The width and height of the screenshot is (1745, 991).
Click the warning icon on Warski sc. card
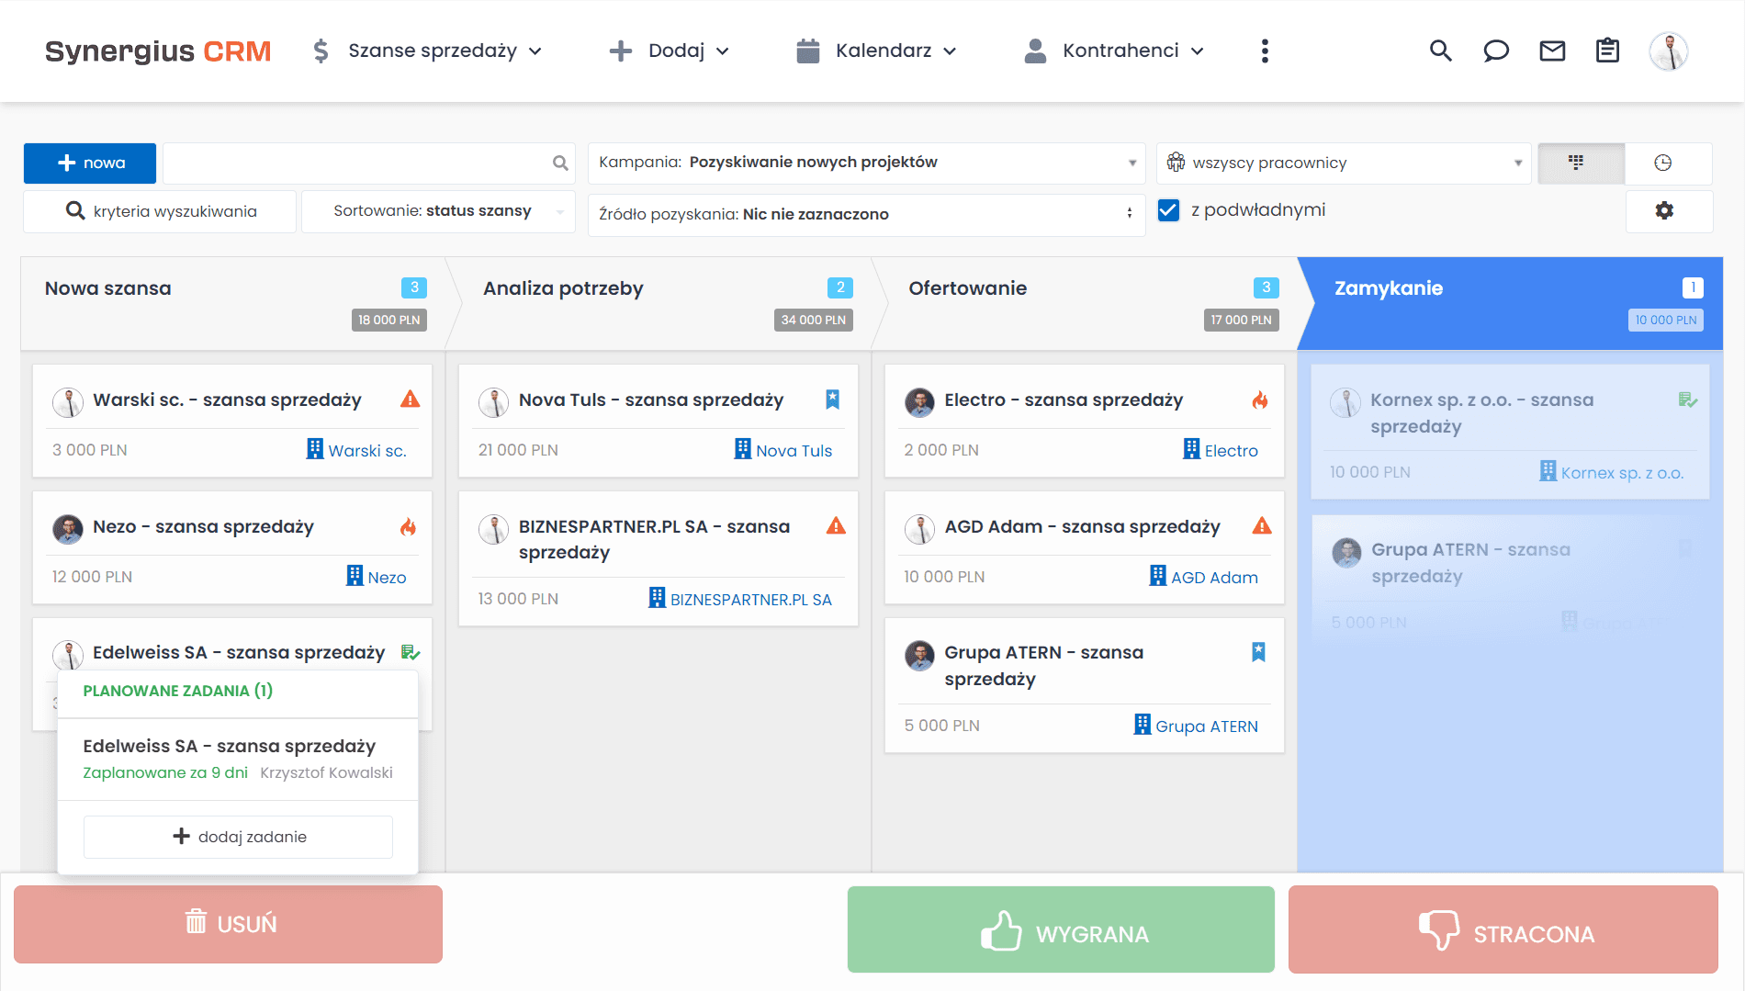410,399
